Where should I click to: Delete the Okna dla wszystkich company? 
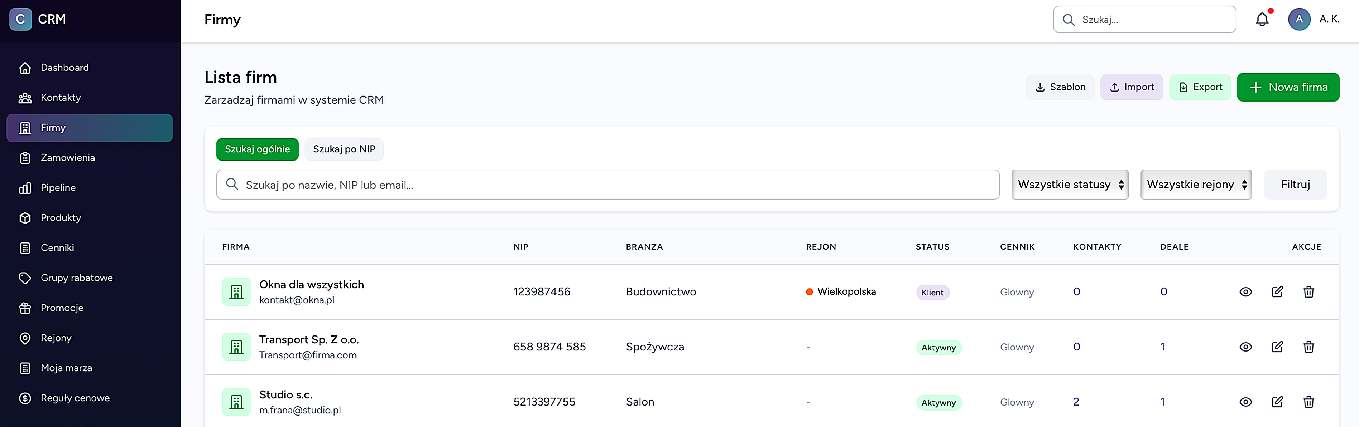[x=1309, y=292]
